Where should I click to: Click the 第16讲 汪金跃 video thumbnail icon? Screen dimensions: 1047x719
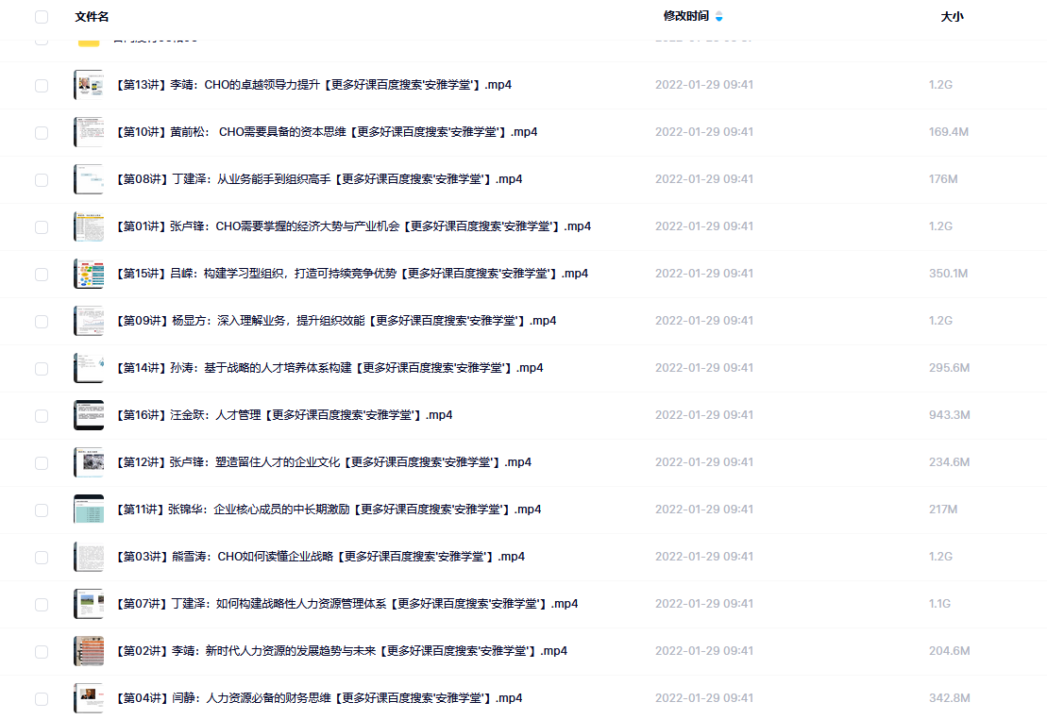click(x=89, y=415)
